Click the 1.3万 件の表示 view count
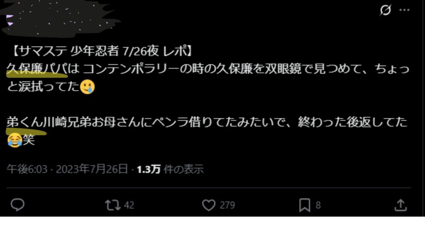Viewport: 425px width, 239px height. [170, 169]
